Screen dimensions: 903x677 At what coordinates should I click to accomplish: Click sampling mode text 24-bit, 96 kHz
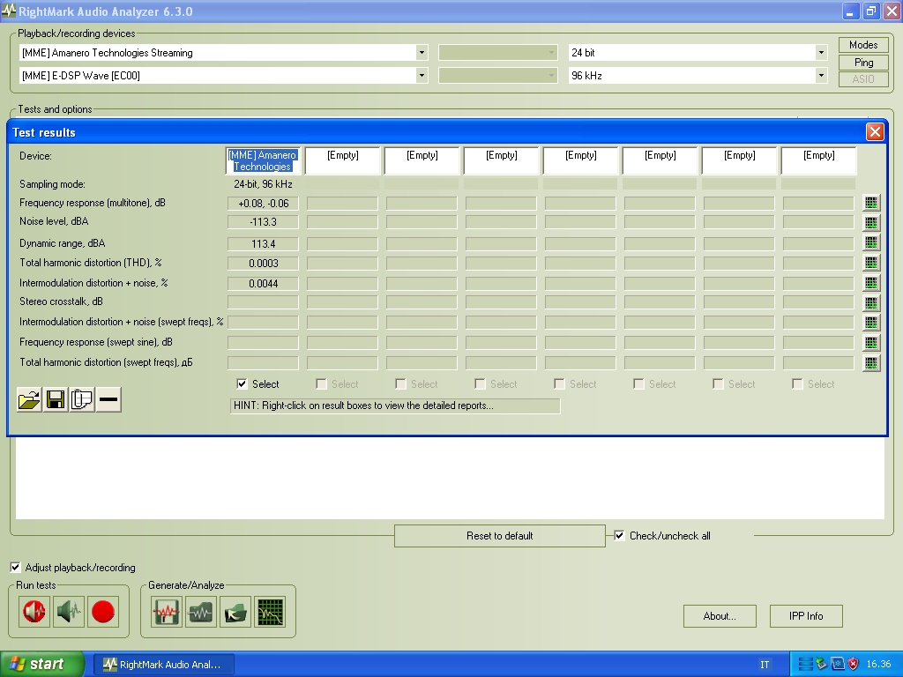point(263,184)
